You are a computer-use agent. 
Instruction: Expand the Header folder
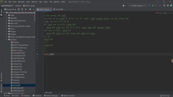click(x=6, y=34)
